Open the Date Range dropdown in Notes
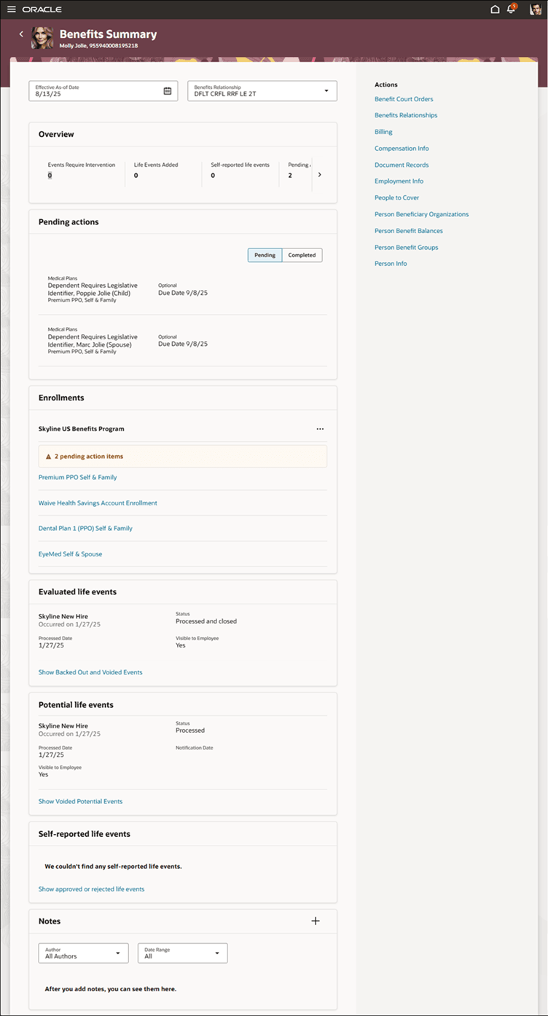This screenshot has height=1016, width=548. (x=216, y=953)
